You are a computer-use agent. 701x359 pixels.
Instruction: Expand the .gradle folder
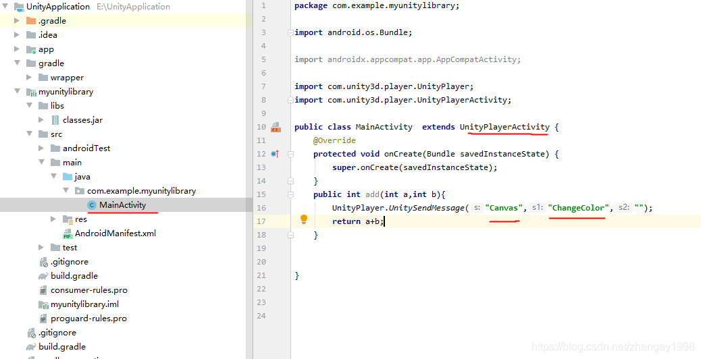click(17, 20)
